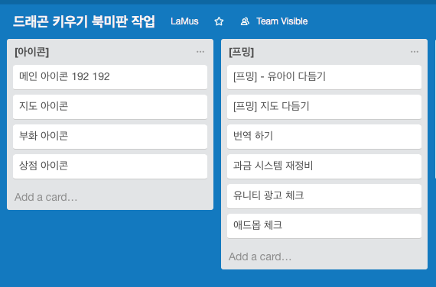Open the 과금 시스템 재정비 card
Image resolution: width=436 pixels, height=287 pixels.
coord(324,166)
